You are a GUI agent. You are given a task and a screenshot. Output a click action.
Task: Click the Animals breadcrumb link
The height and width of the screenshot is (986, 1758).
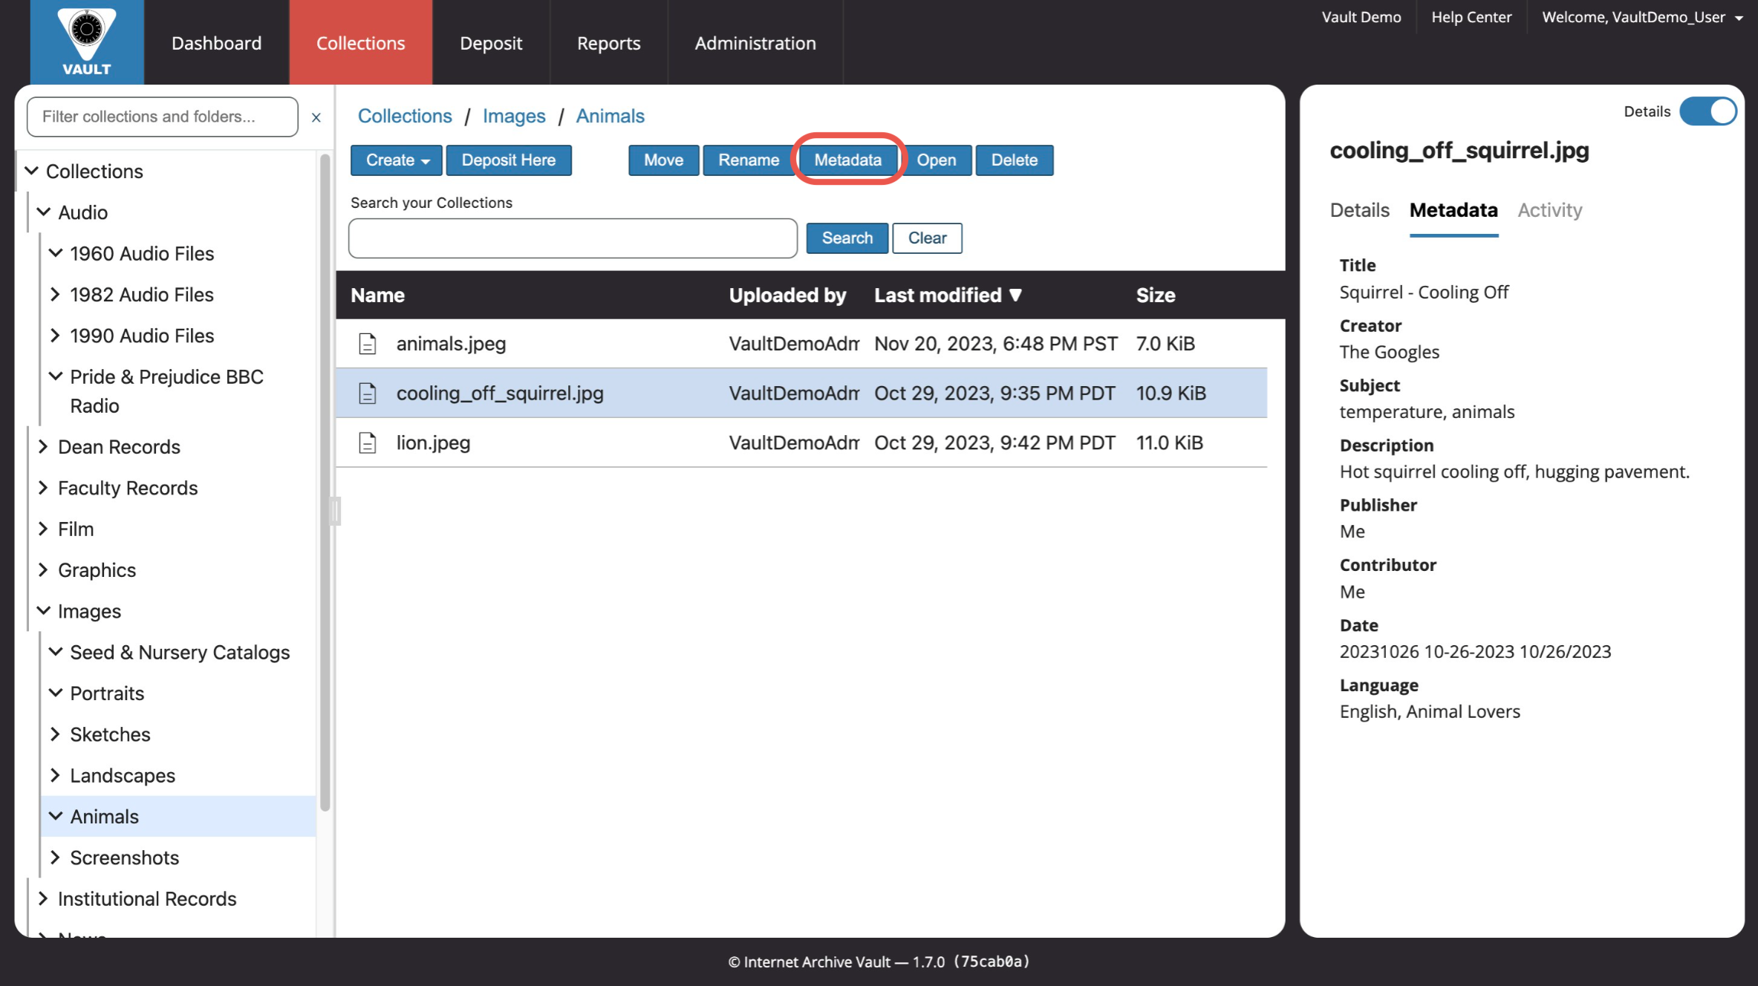coord(611,116)
